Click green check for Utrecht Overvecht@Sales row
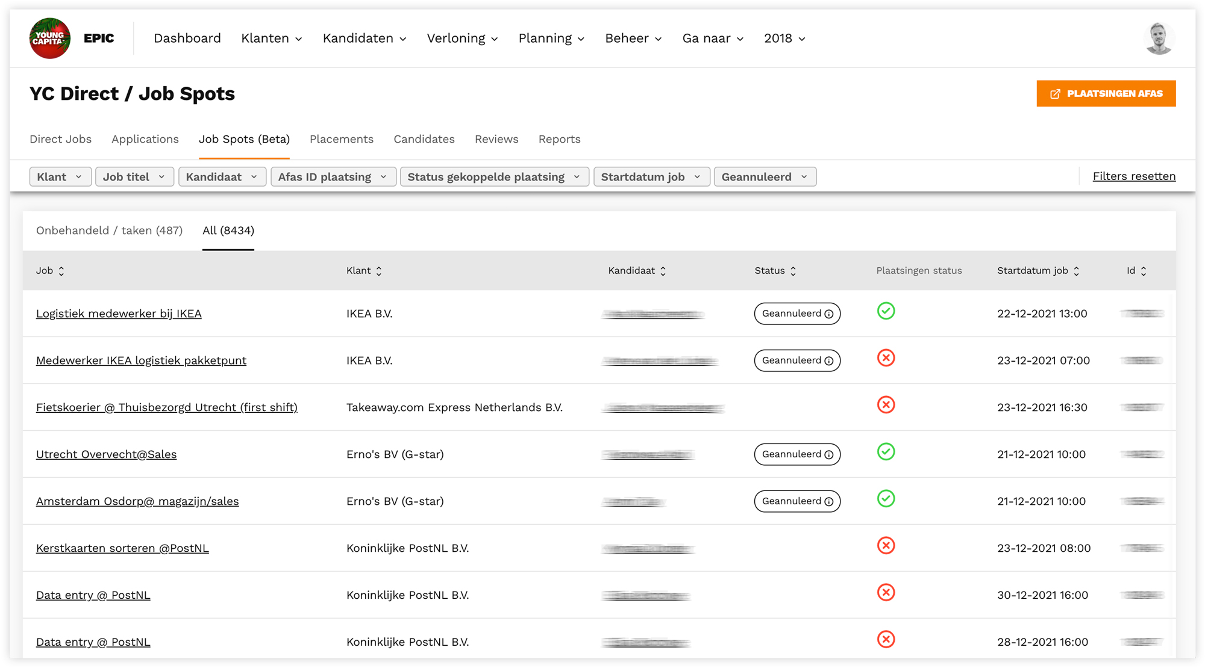 886,452
